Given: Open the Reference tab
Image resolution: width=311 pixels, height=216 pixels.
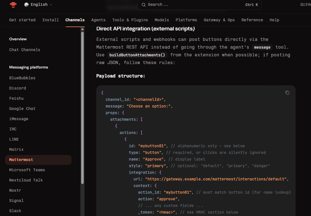Looking at the screenshot, I should 252,20.
